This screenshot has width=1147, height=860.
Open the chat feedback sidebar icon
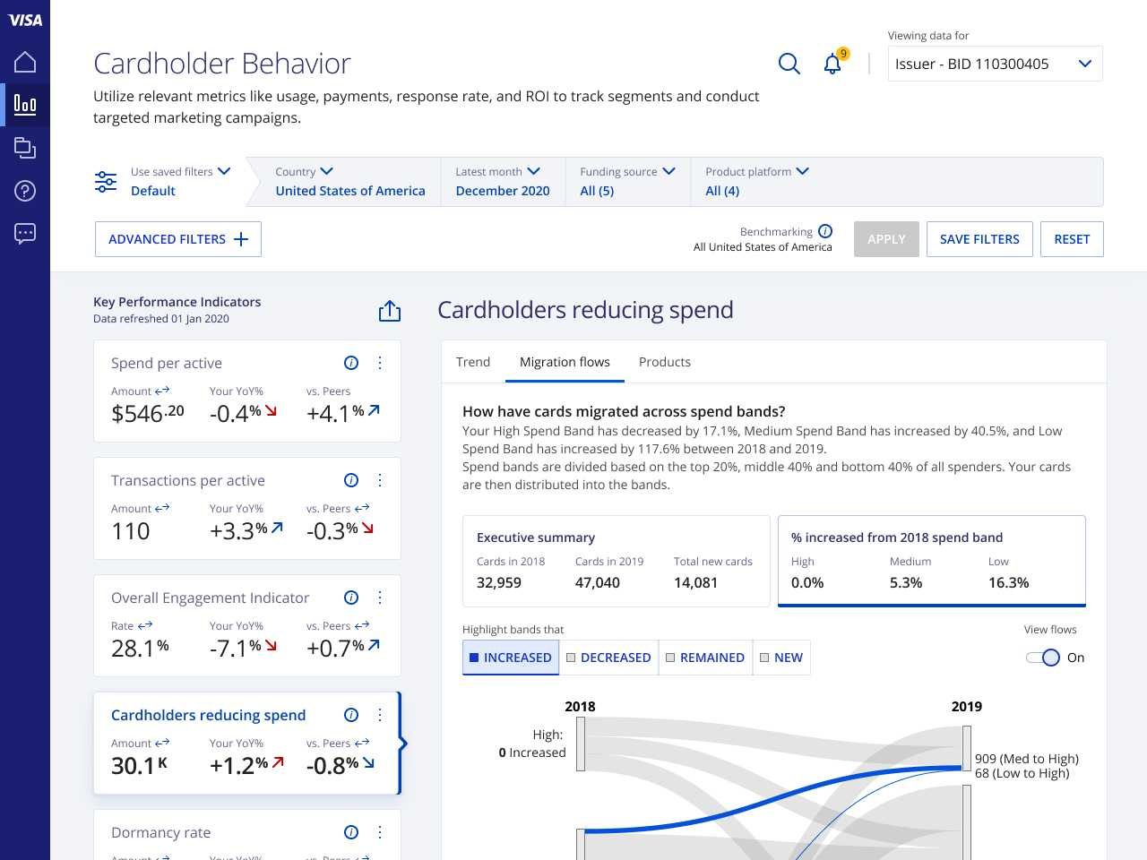click(x=25, y=234)
